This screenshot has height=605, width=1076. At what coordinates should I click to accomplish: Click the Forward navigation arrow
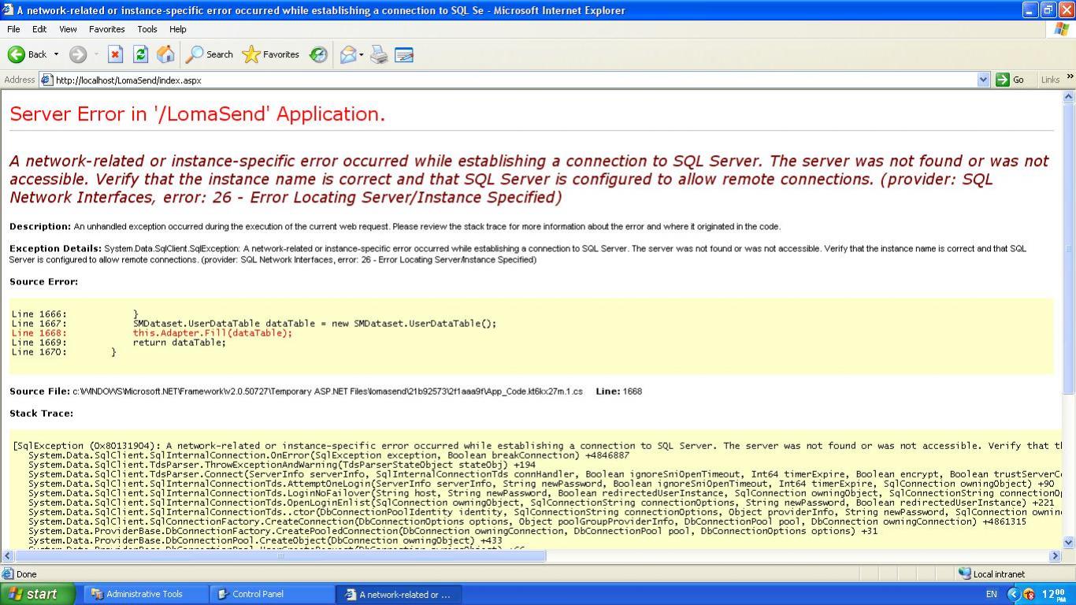click(x=77, y=54)
